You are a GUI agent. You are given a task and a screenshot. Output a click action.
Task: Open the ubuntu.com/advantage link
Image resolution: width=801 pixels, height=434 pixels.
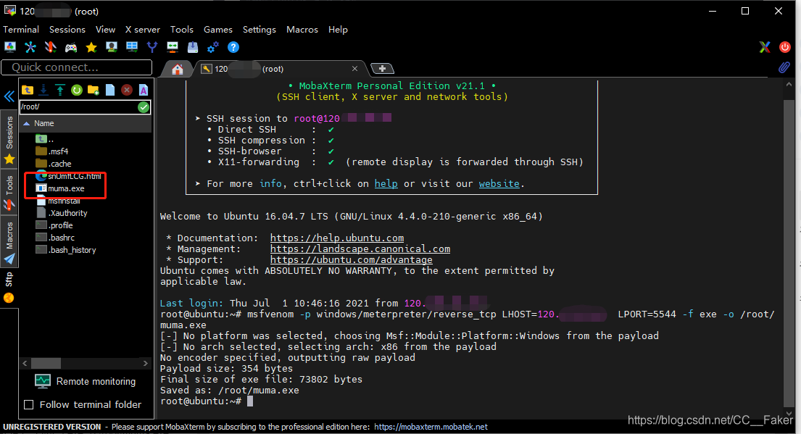(352, 260)
